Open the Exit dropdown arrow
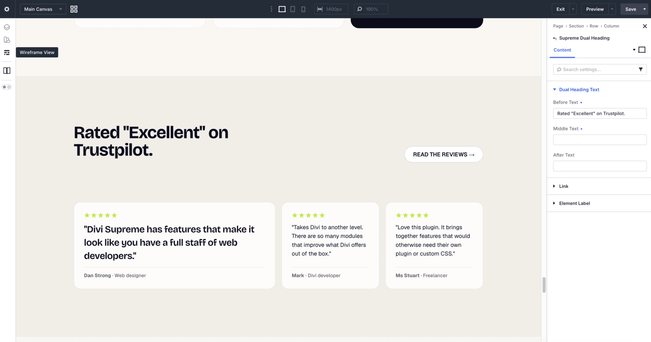The width and height of the screenshot is (651, 342). pyautogui.click(x=573, y=9)
